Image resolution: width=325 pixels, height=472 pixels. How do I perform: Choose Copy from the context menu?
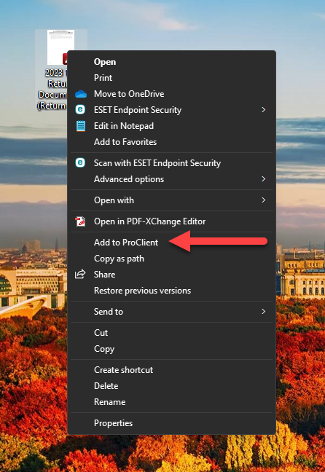tap(171, 349)
